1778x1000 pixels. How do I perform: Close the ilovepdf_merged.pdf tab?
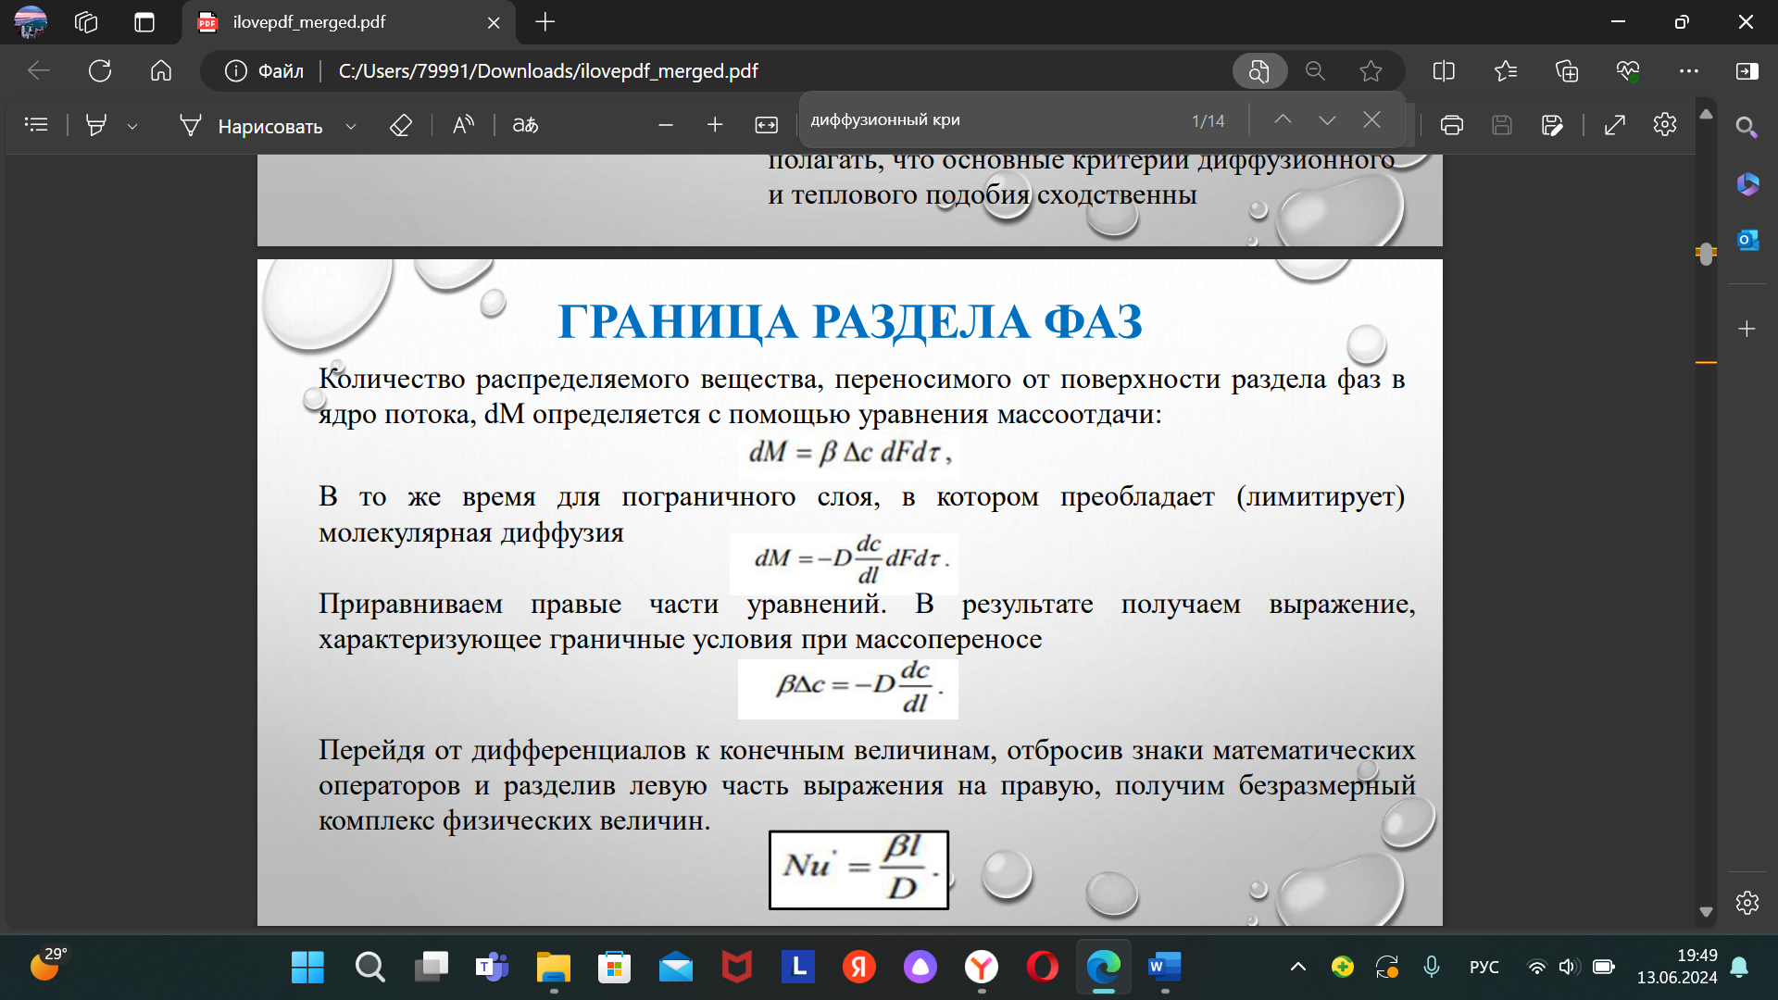click(494, 23)
